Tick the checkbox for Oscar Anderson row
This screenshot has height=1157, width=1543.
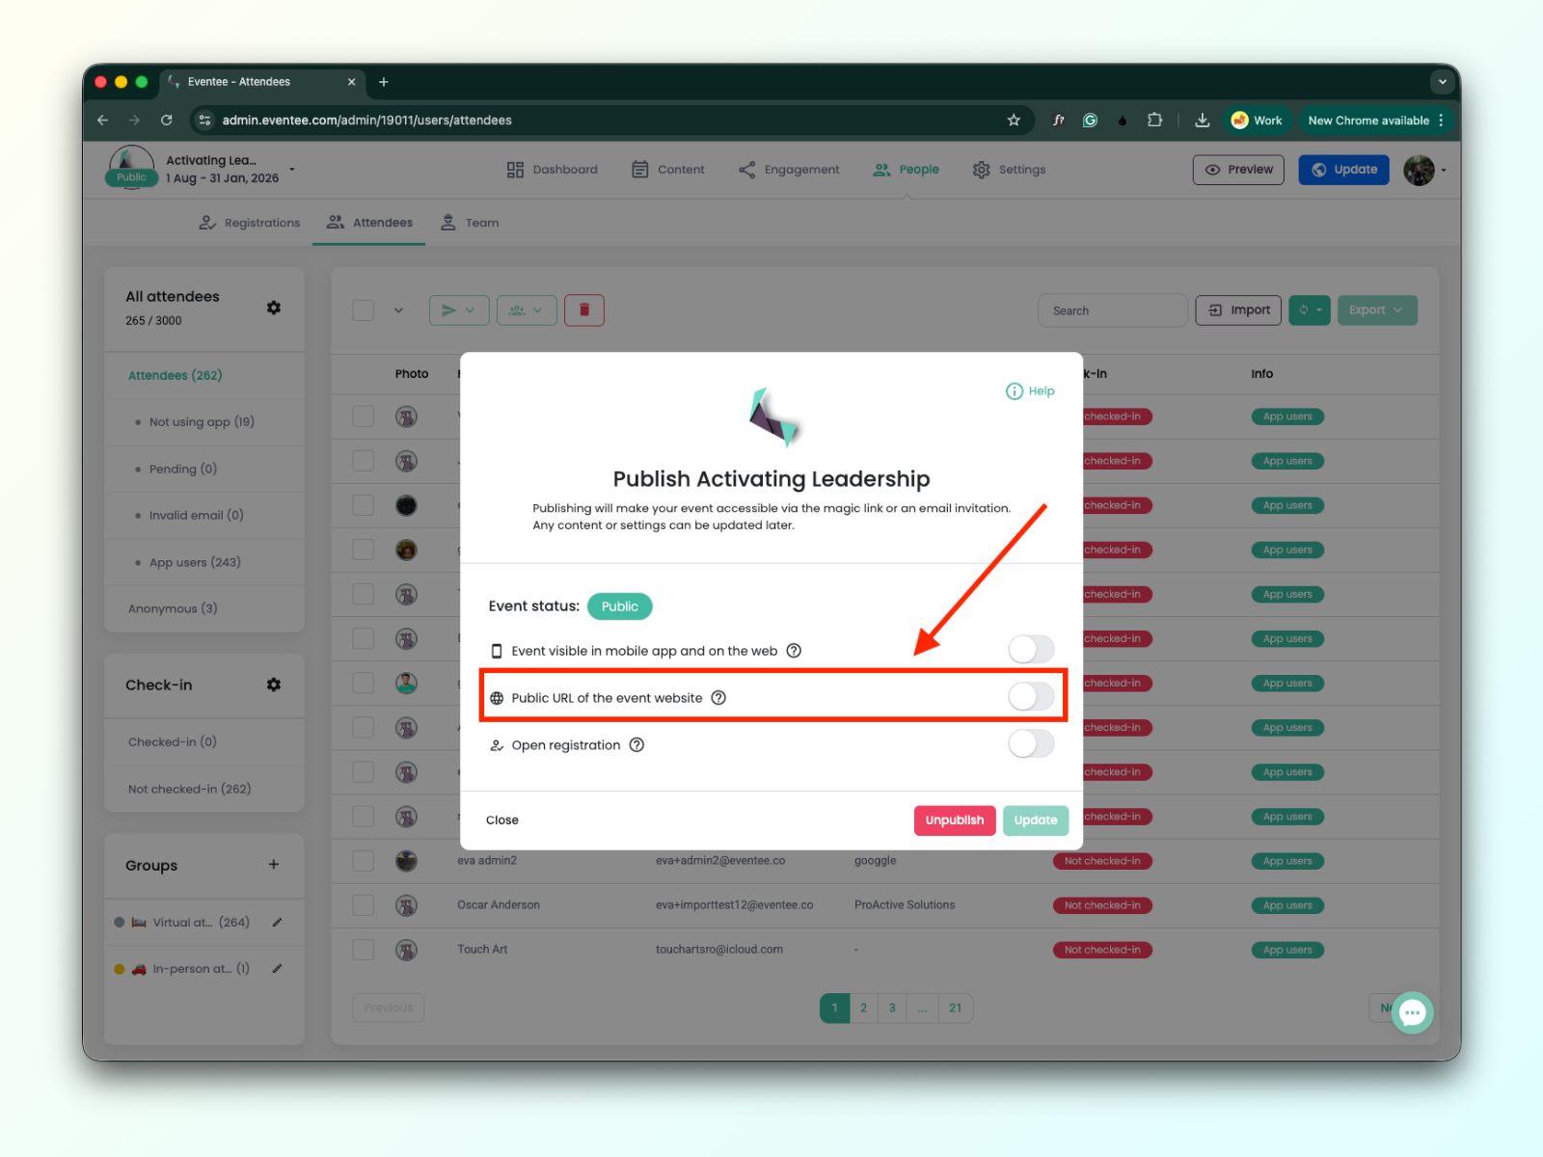click(x=364, y=905)
